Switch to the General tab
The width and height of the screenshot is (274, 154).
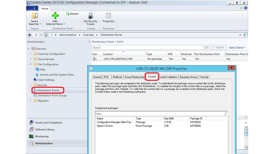pos(97,77)
